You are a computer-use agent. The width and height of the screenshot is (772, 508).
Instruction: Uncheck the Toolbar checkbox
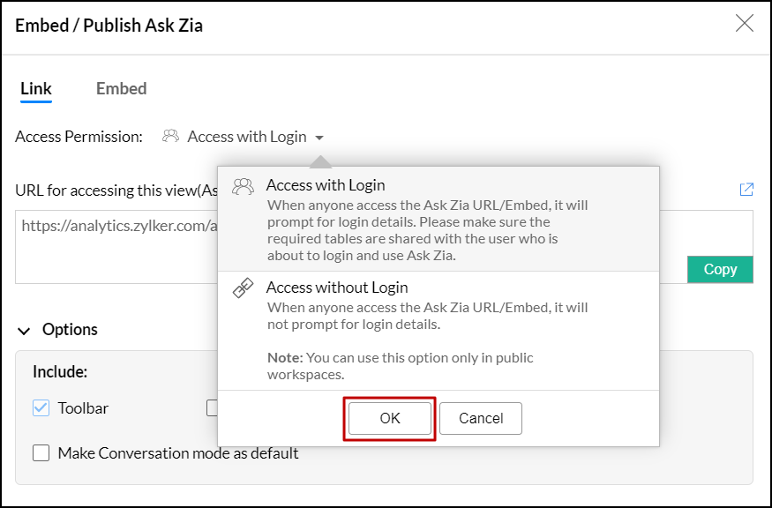[41, 408]
